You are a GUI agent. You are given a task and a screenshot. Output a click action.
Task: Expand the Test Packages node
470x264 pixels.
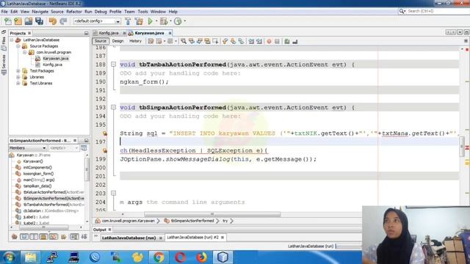pyautogui.click(x=18, y=71)
